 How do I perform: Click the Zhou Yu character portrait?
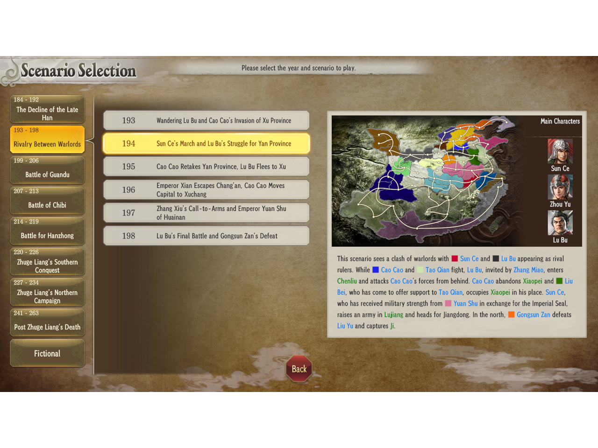pos(560,187)
